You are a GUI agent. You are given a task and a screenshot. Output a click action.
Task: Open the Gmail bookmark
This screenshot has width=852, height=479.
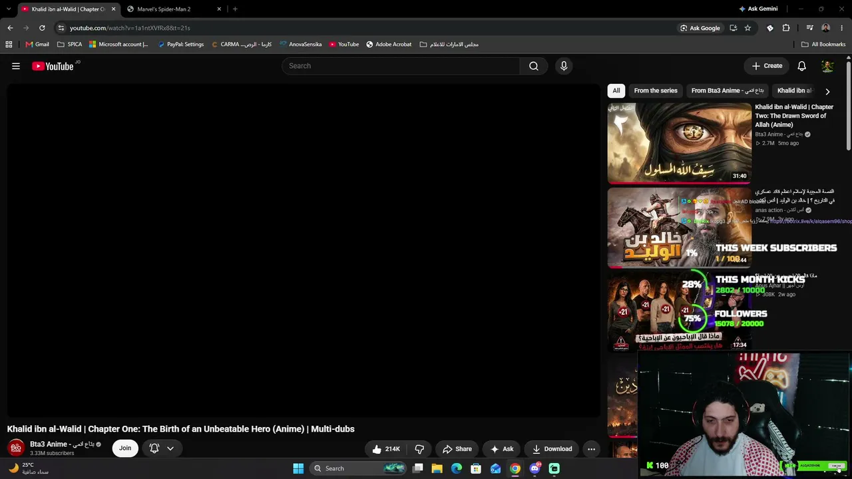pos(37,45)
